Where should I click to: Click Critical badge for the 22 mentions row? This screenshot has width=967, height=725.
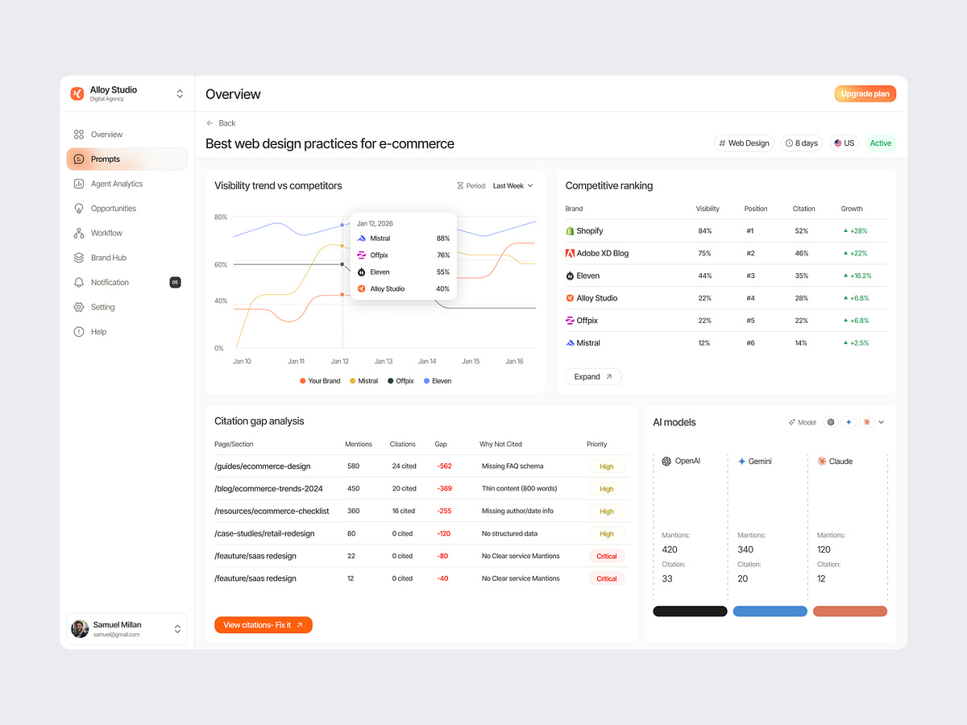607,557
